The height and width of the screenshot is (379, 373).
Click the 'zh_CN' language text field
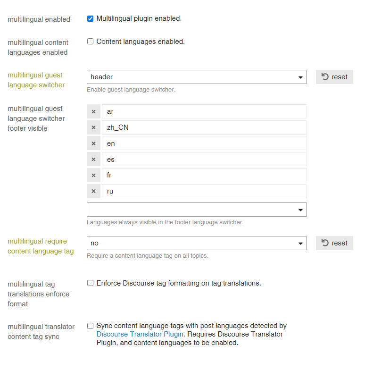point(204,127)
